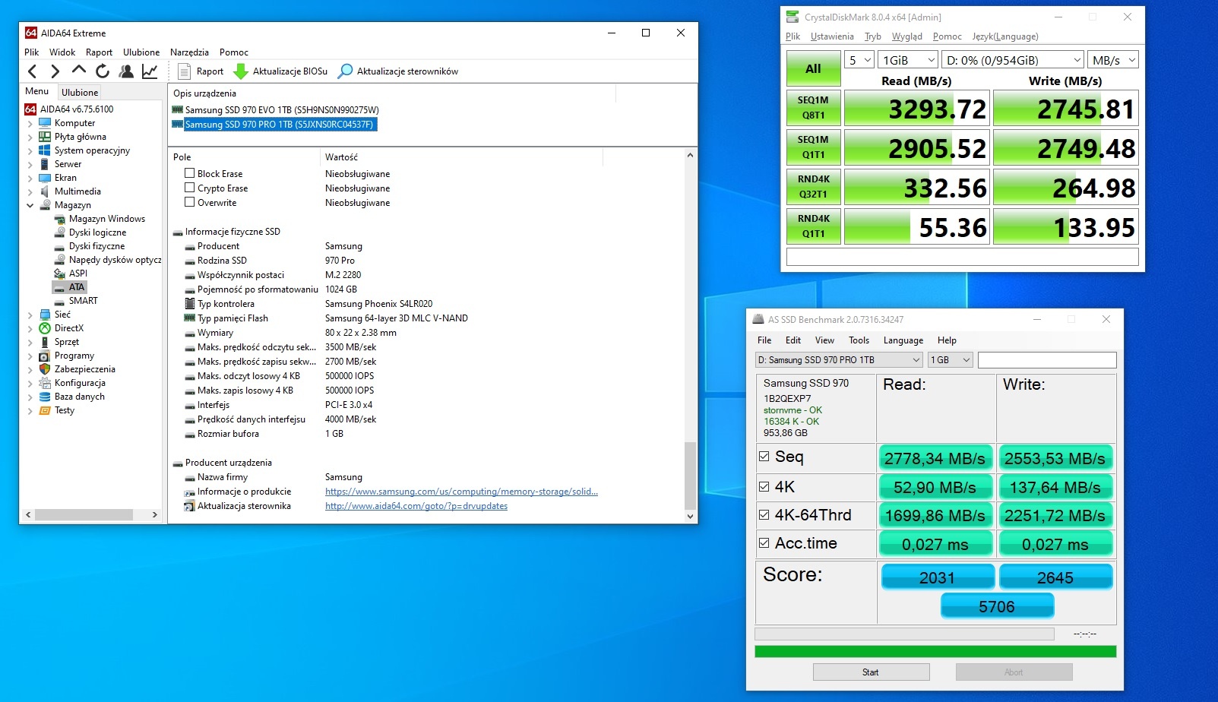
Task: Open the 1 GB size dropdown in AS SSD
Action: pyautogui.click(x=951, y=360)
